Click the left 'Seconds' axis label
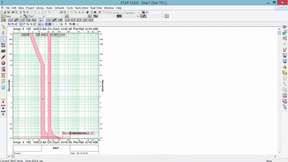 tap(9, 85)
